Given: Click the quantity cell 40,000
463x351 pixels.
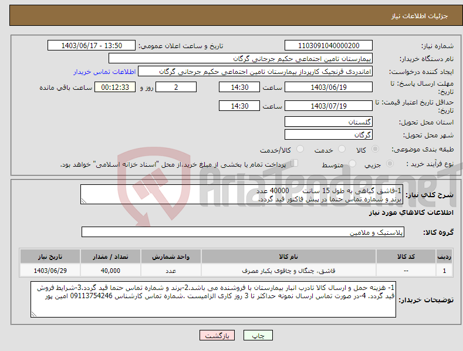Looking at the screenshot, I should click(110, 271).
